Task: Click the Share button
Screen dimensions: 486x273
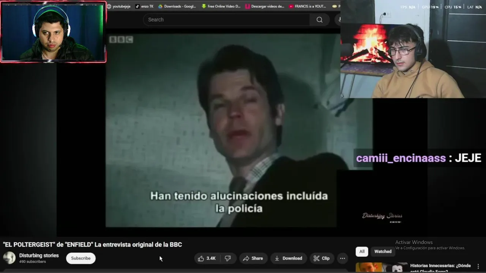Action: point(253,258)
